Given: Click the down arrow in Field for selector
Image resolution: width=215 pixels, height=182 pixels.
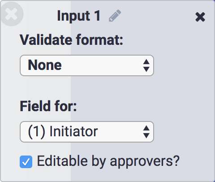Looking at the screenshot, I should point(146,135).
